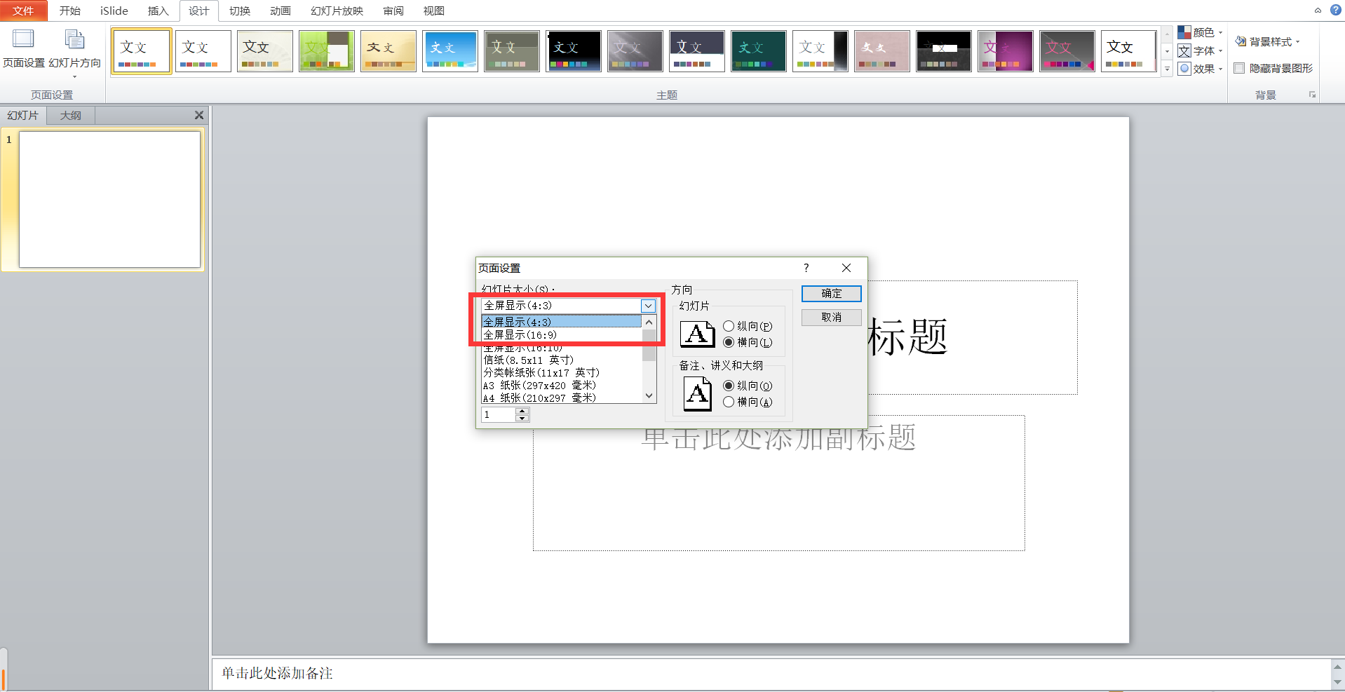Click the 确定 button to confirm

click(831, 293)
